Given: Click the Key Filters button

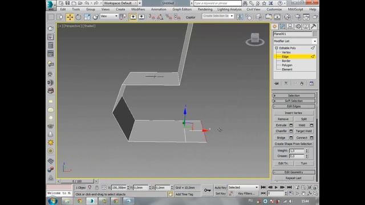Looking at the screenshot, I should point(246,194).
